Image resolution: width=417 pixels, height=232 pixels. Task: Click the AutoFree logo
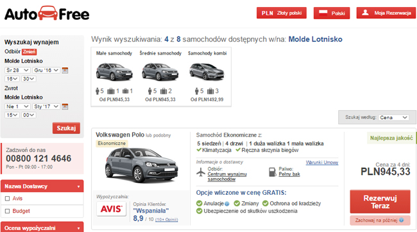pyautogui.click(x=47, y=13)
